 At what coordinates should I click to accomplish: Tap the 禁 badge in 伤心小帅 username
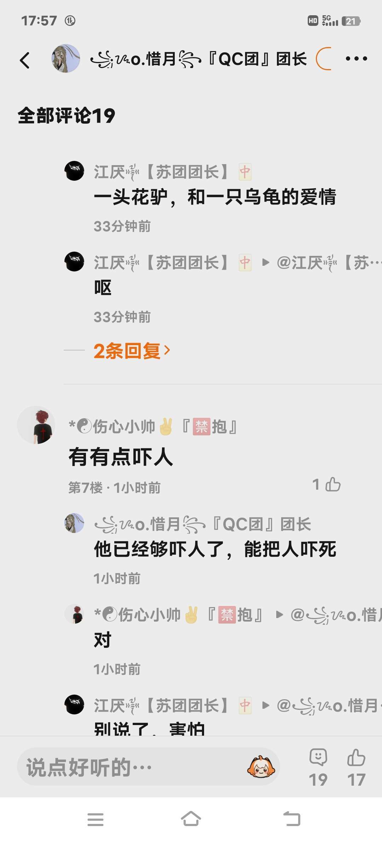202,426
